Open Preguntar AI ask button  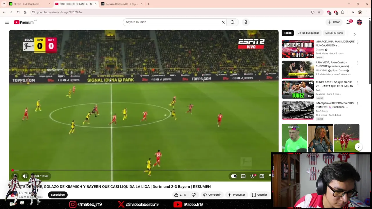pyautogui.click(x=236, y=195)
